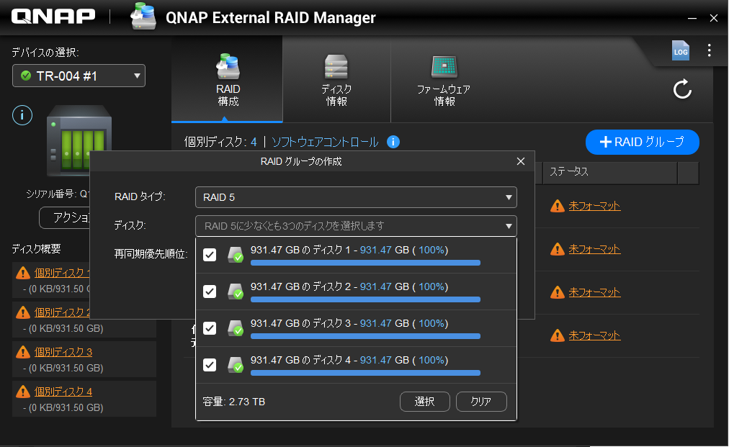Click warning icon next to 個別ディスク 4
Viewport: 729px width, 447px height.
(x=22, y=392)
